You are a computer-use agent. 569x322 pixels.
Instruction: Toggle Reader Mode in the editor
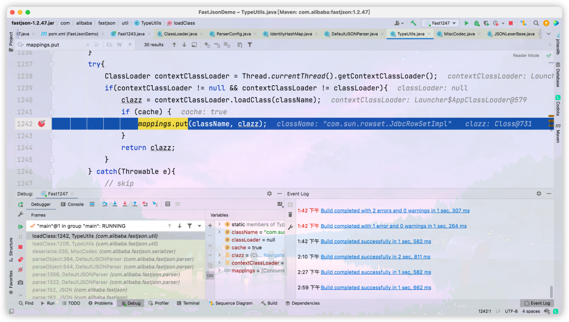pyautogui.click(x=526, y=55)
